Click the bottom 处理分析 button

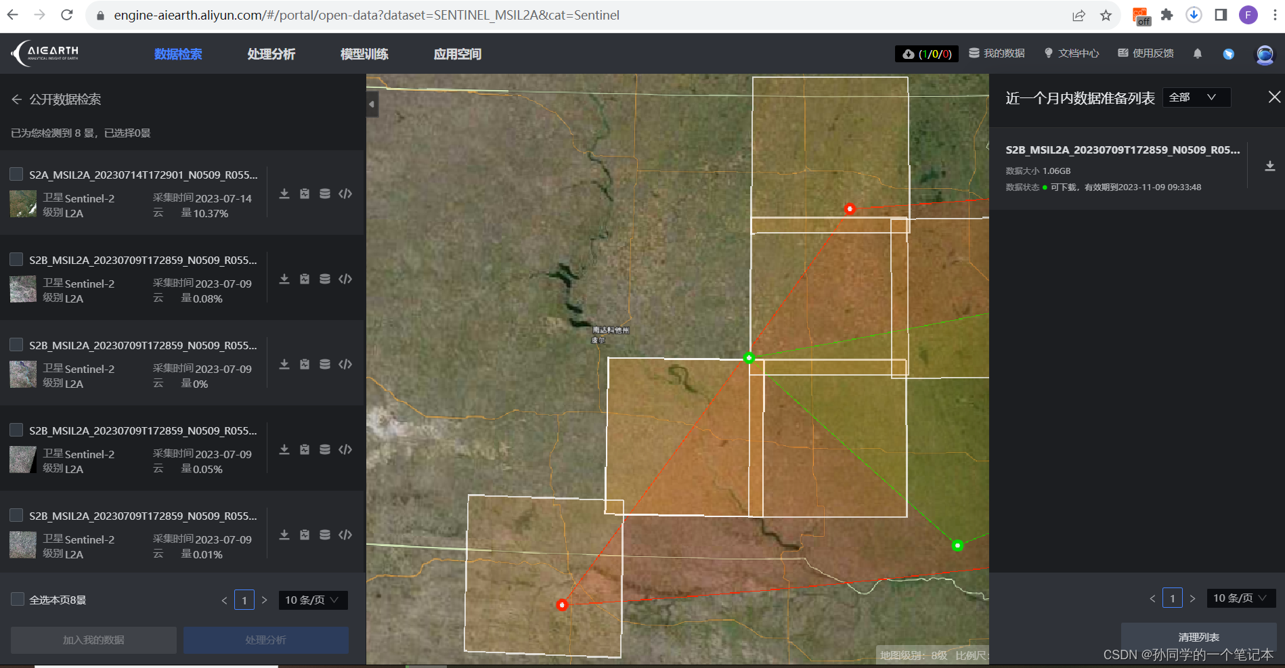pos(266,640)
